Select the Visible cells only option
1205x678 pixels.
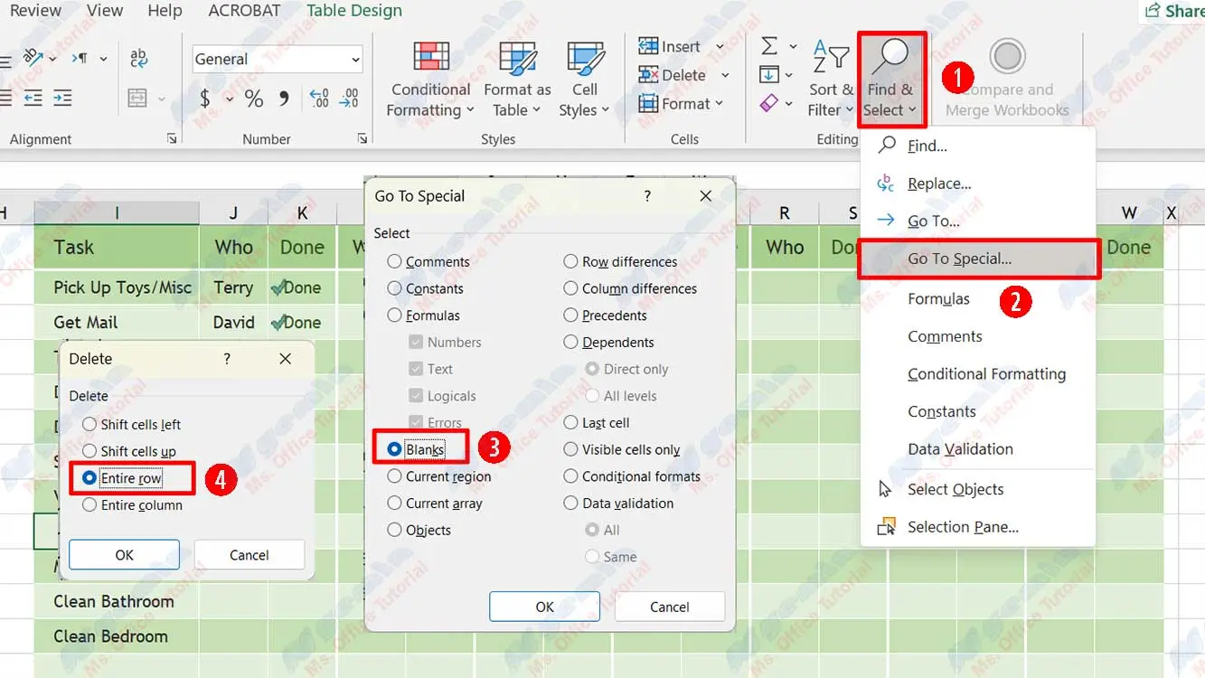(x=570, y=449)
